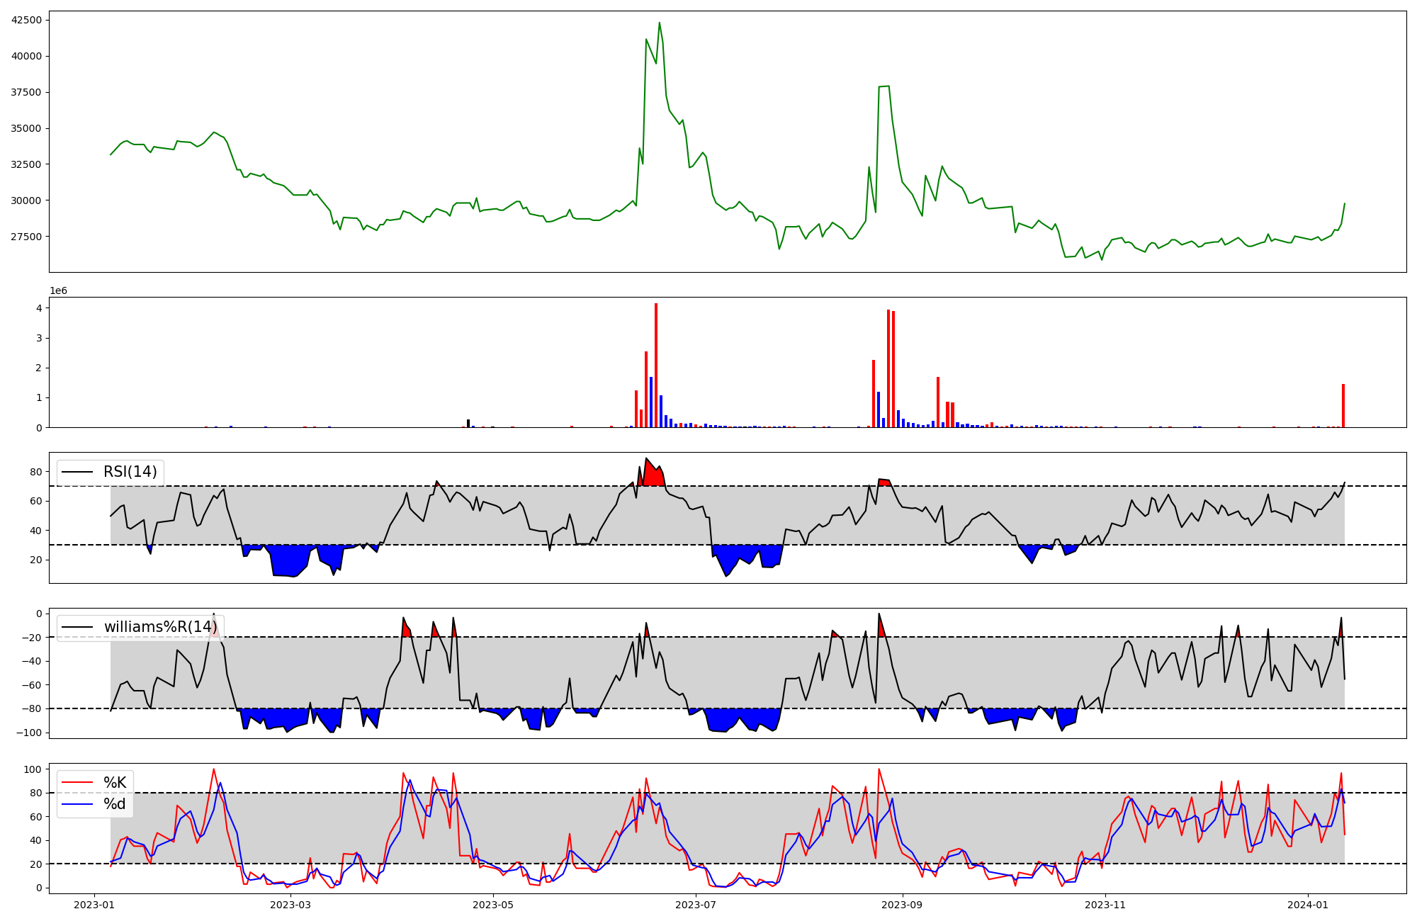
Task: Click the 2023-01 x-axis tick label
Action: [94, 905]
